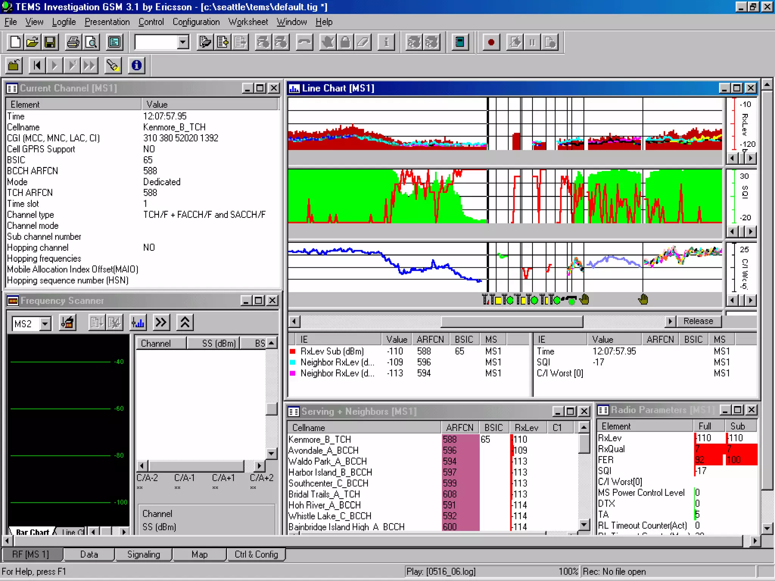Click the blue Information icon

[x=136, y=66]
